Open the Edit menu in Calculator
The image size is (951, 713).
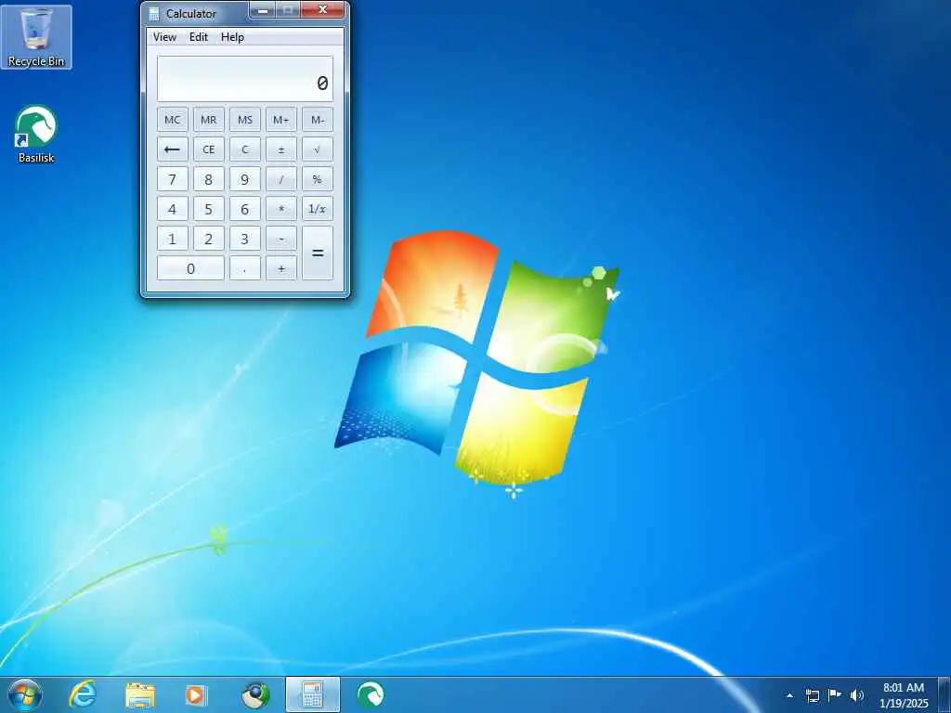(x=199, y=37)
